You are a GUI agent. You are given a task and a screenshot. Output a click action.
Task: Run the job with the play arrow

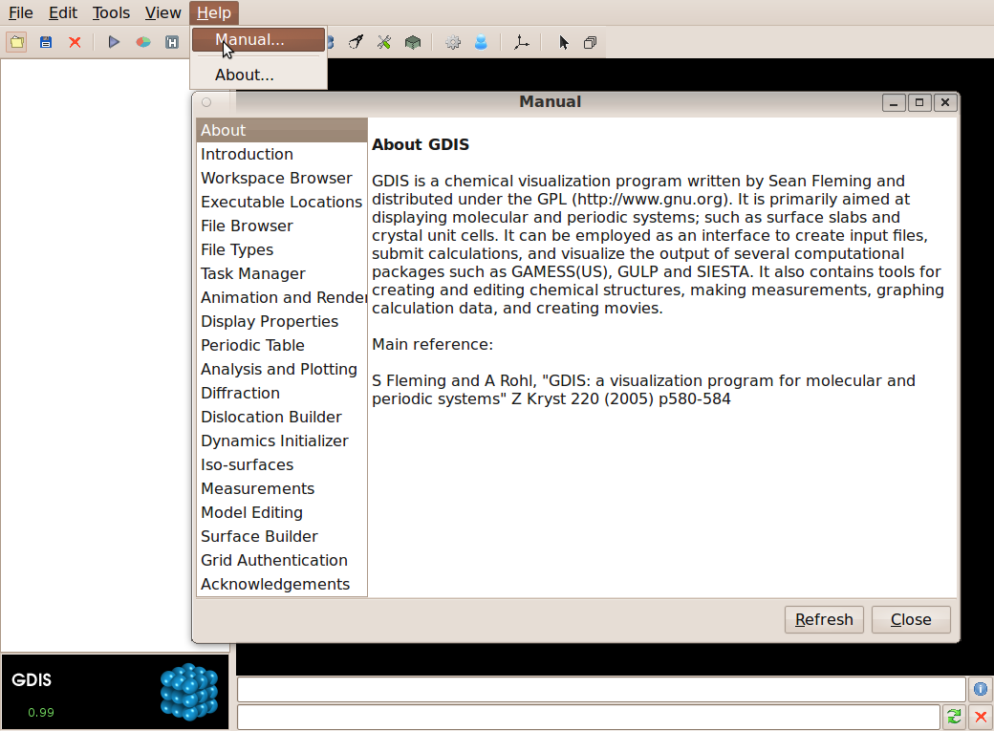point(113,41)
